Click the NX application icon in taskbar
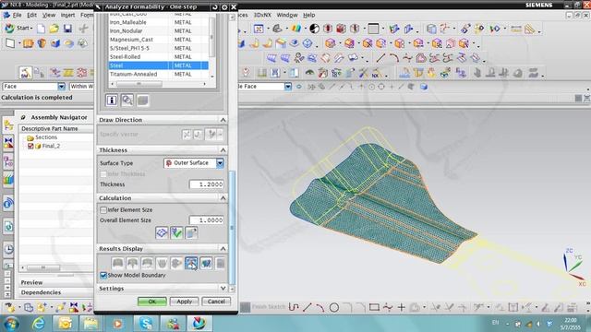The image size is (591, 332). tap(199, 324)
